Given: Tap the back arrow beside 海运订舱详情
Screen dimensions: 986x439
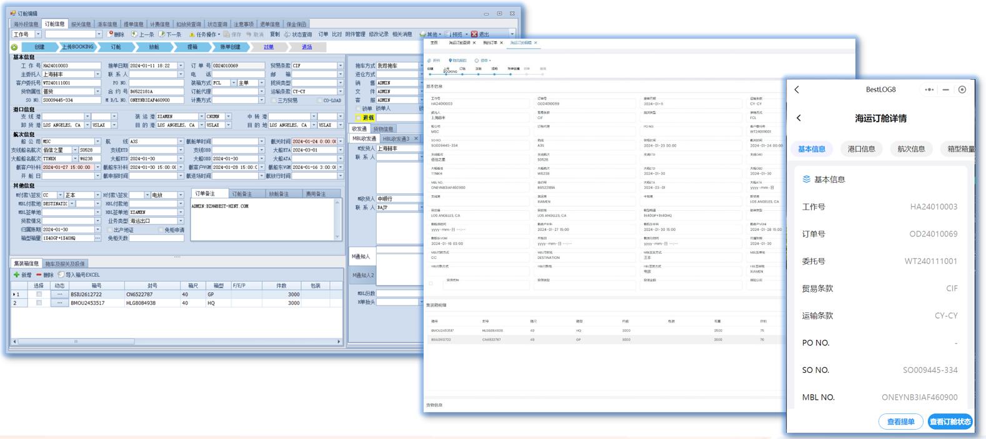Looking at the screenshot, I should coord(799,118).
